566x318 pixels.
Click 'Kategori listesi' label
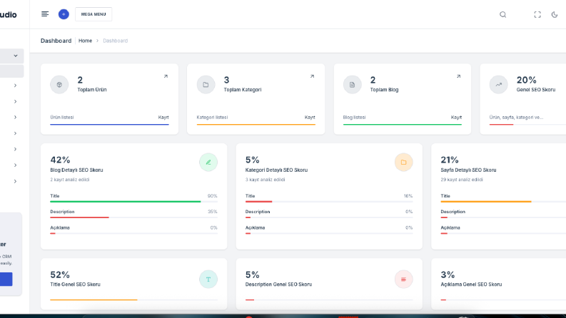pos(212,117)
